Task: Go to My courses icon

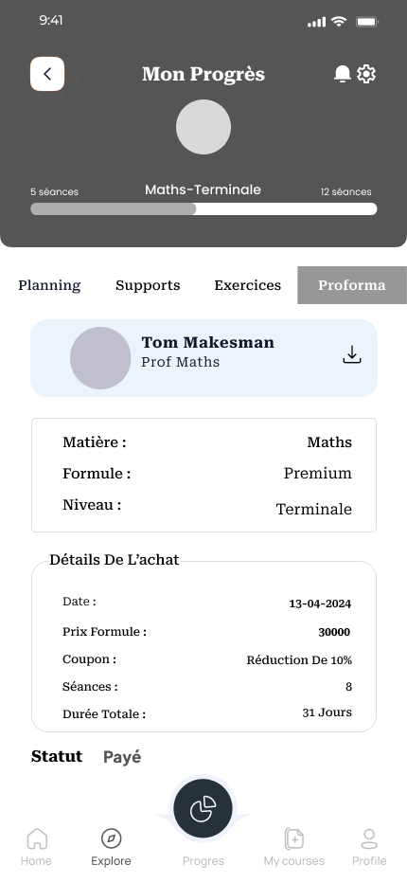Action: coord(293,838)
